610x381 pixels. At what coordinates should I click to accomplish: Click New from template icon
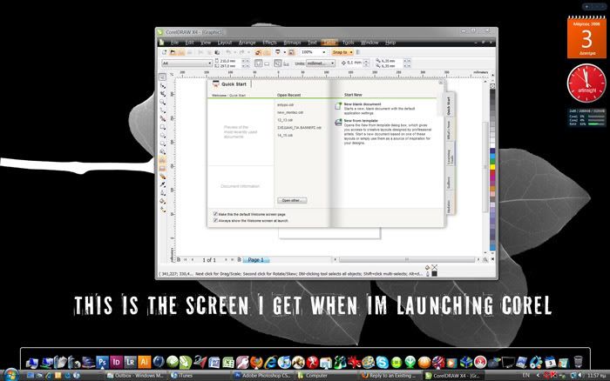click(338, 123)
